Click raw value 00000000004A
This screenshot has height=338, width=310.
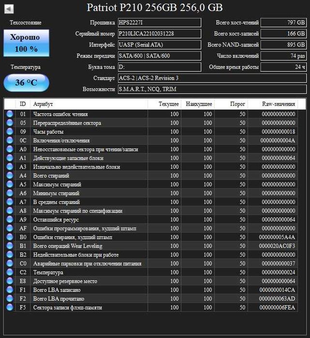278,141
